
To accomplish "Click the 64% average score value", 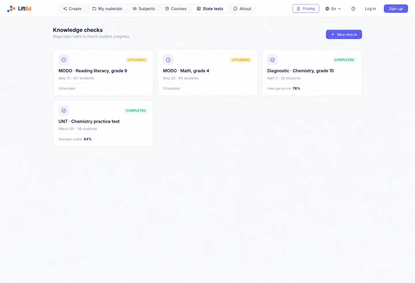I will 88,139.
